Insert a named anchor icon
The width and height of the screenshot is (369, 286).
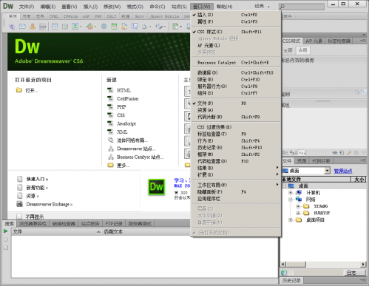coord(33,26)
